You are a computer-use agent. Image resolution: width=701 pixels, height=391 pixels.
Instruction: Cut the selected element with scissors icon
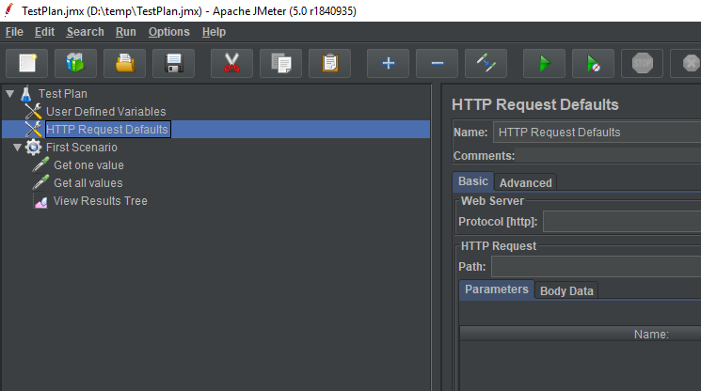tap(231, 63)
